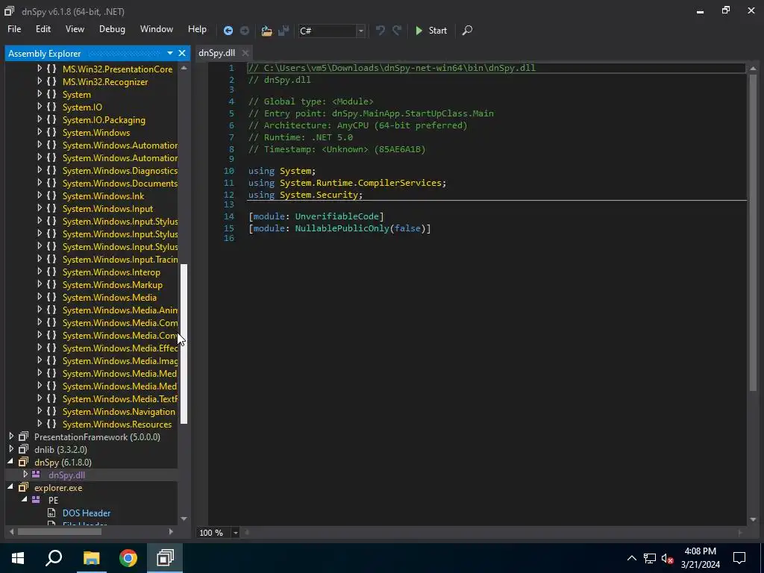The height and width of the screenshot is (573, 764).
Task: Click the Assembly Explorer horizontal scrollbar thumb
Action: pos(60,531)
